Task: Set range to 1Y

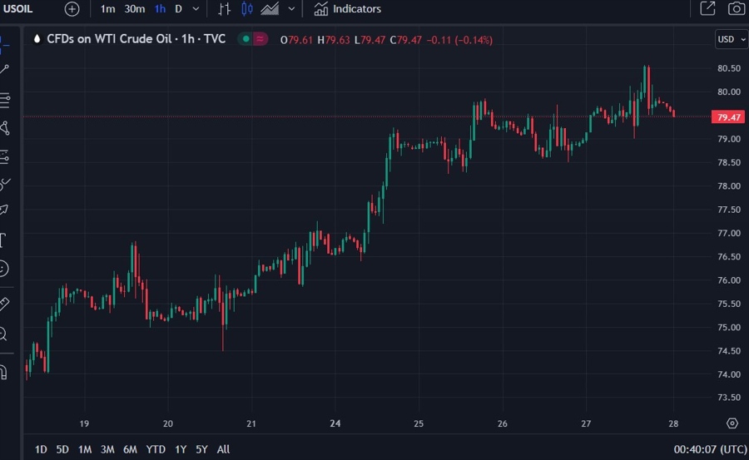Action: tap(181, 449)
